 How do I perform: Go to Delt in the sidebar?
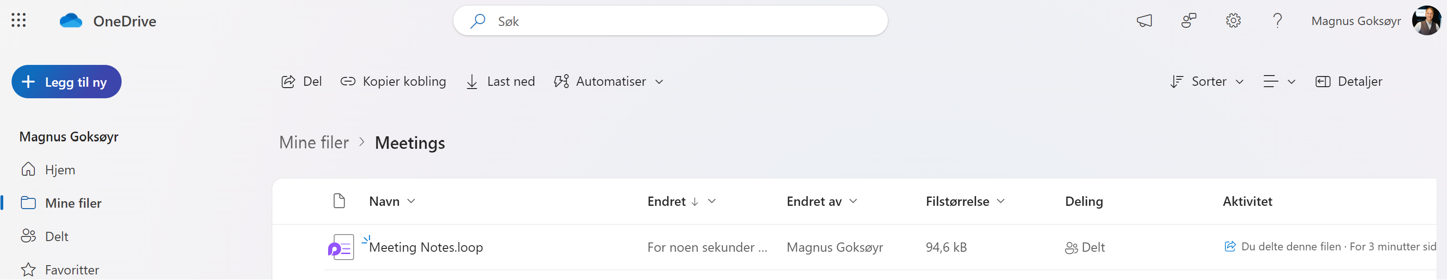(56, 237)
